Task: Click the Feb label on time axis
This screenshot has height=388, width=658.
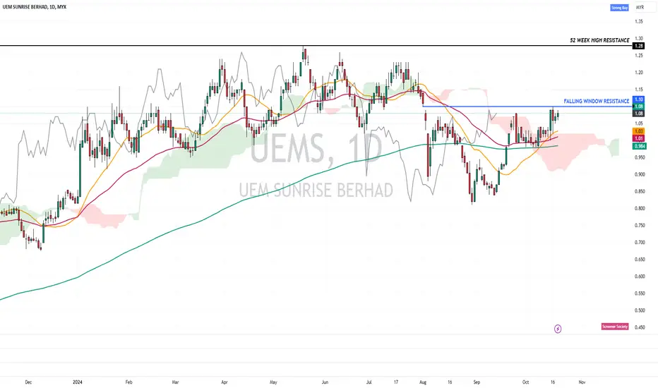Action: (128, 382)
